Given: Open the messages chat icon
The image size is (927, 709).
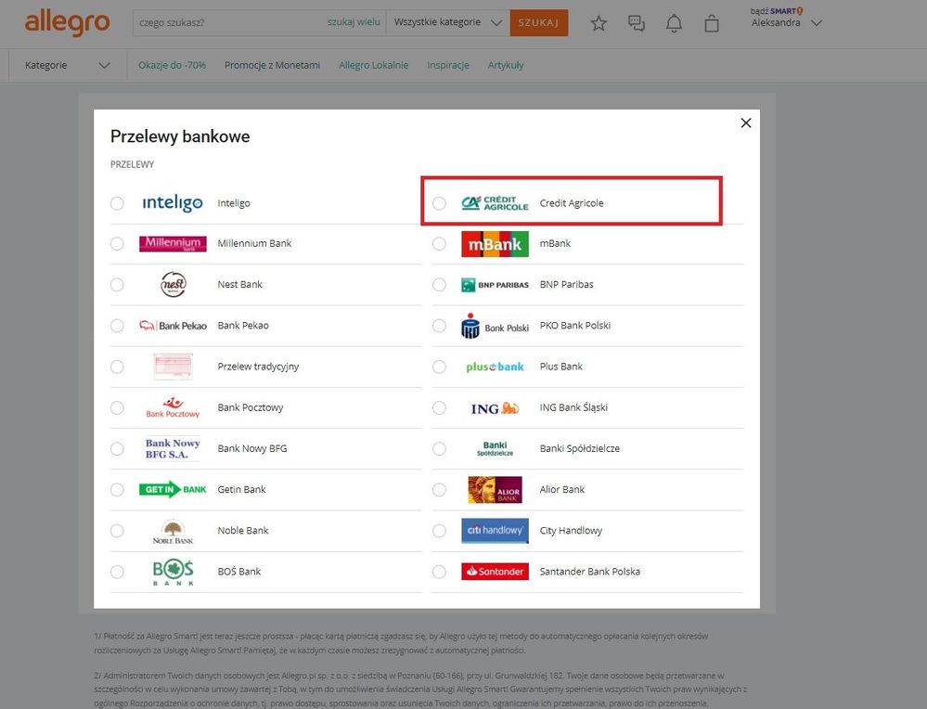Looking at the screenshot, I should coord(637,23).
